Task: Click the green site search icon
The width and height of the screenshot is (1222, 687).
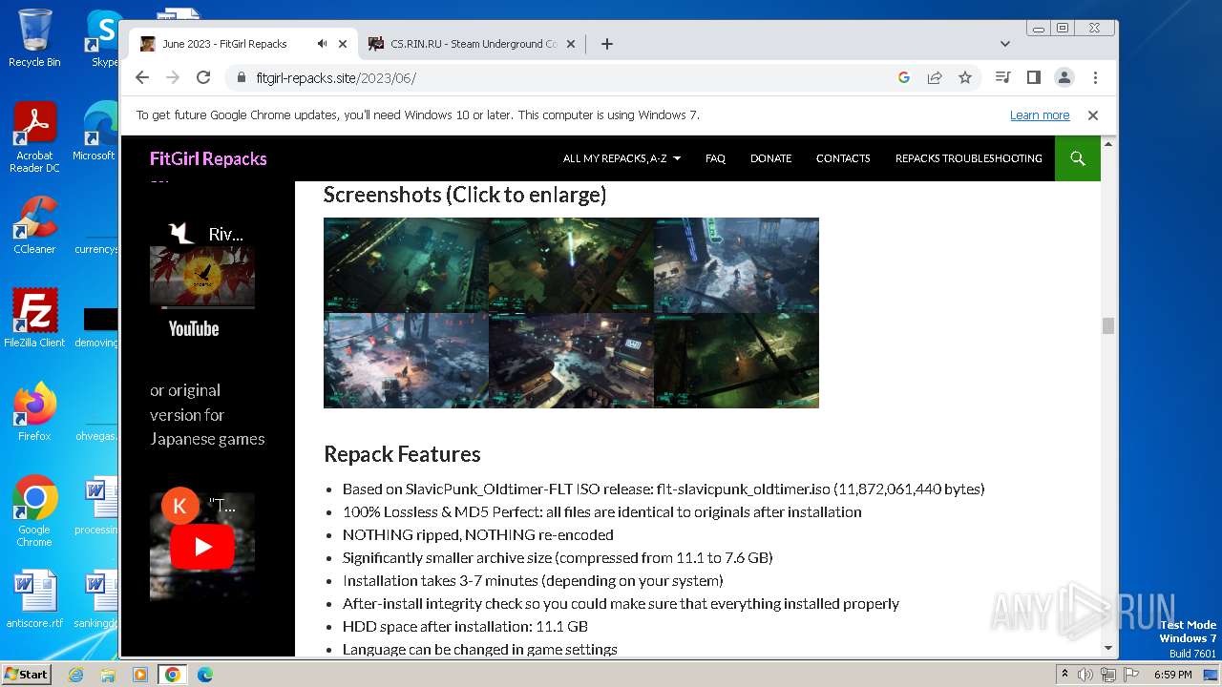Action: point(1078,158)
